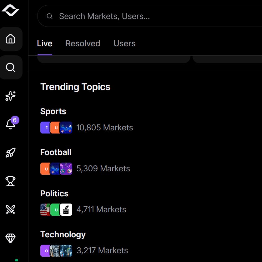The width and height of the screenshot is (262, 262).
Task: Open the rocket icon in the sidebar
Action: [11, 153]
